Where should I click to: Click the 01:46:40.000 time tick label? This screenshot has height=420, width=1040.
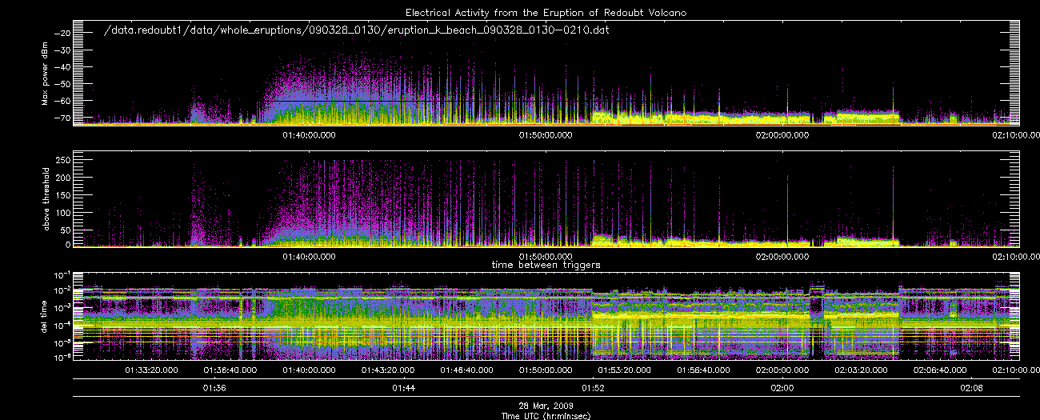[x=467, y=370]
